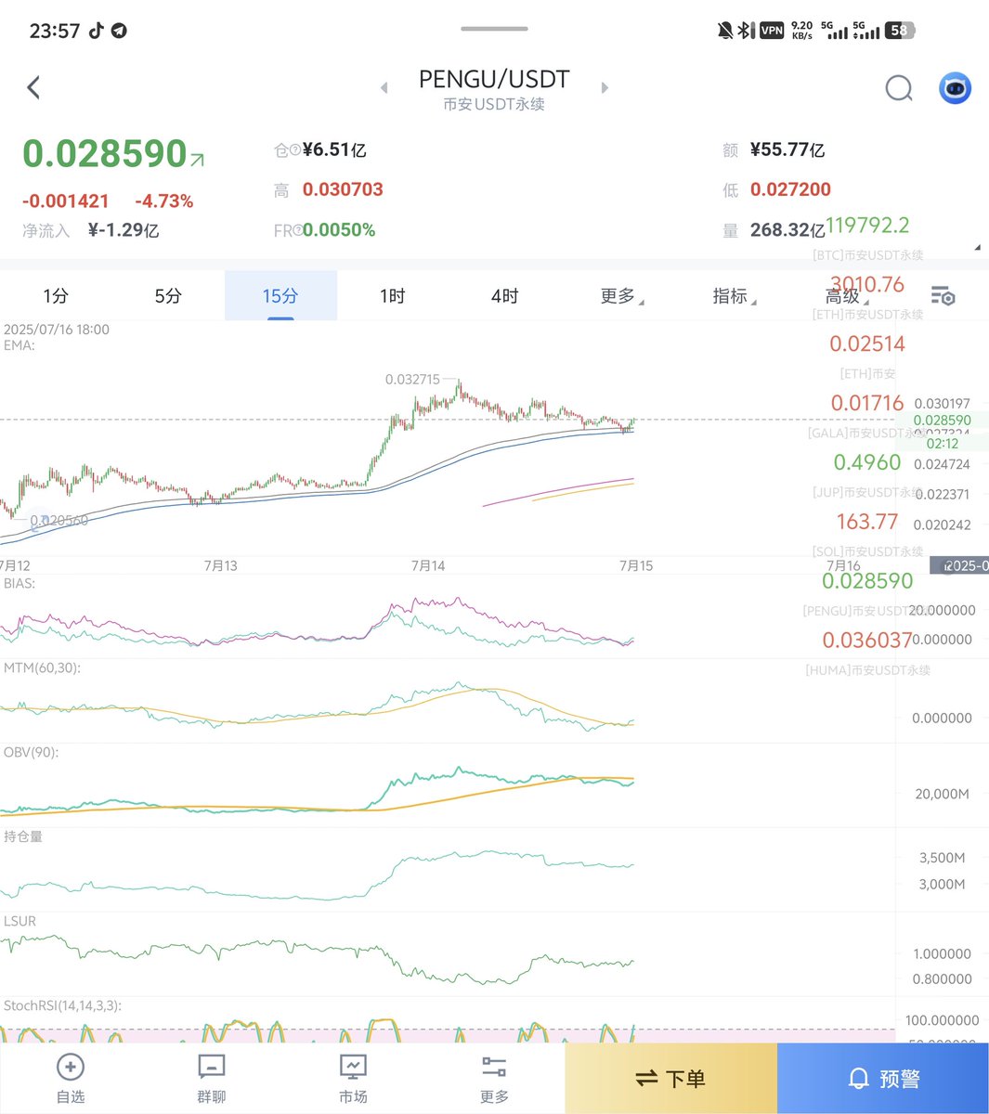
Task: Tap the Telegram icon in status bar
Action: [119, 31]
